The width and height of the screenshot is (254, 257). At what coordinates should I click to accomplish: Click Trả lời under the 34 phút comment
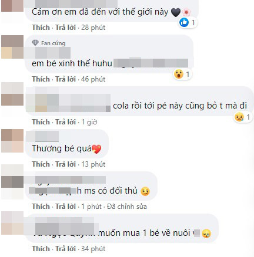click(65, 249)
